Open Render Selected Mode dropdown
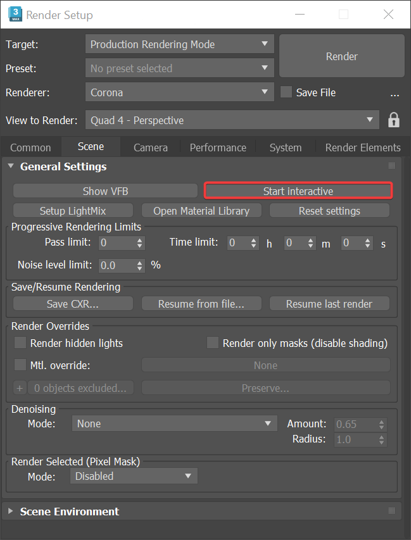Viewport: 411px width, 540px height. 134,476
